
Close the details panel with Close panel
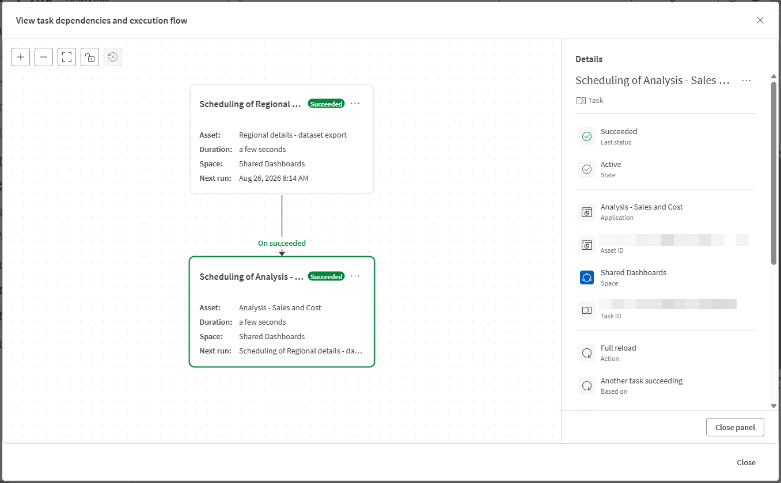735,427
